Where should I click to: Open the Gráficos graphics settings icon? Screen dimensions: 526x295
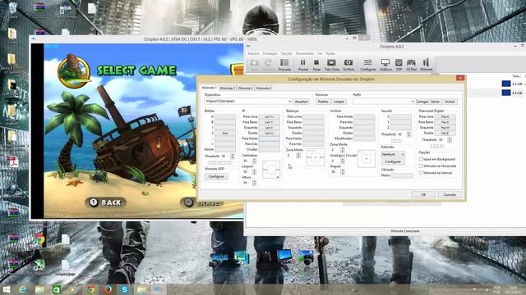[x=385, y=64]
